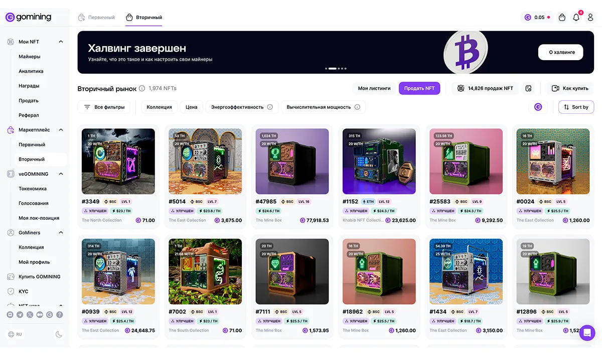Toggle the GOMINING token currency switch
This screenshot has height=356, width=602.
pyautogui.click(x=538, y=107)
